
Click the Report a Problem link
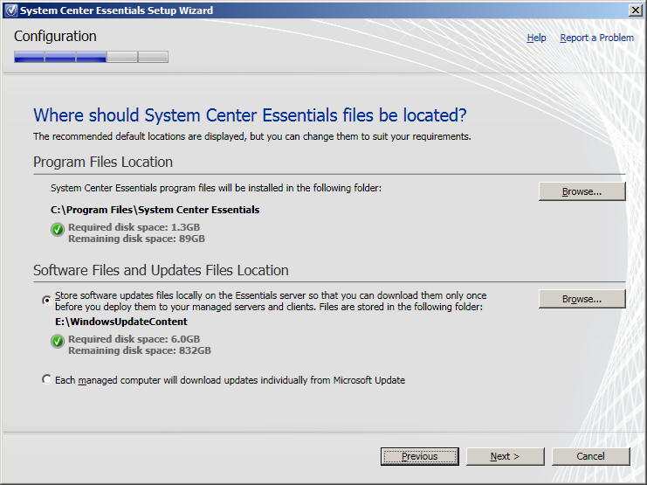tap(596, 38)
